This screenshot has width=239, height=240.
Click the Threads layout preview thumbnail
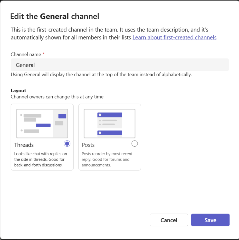pos(42,123)
